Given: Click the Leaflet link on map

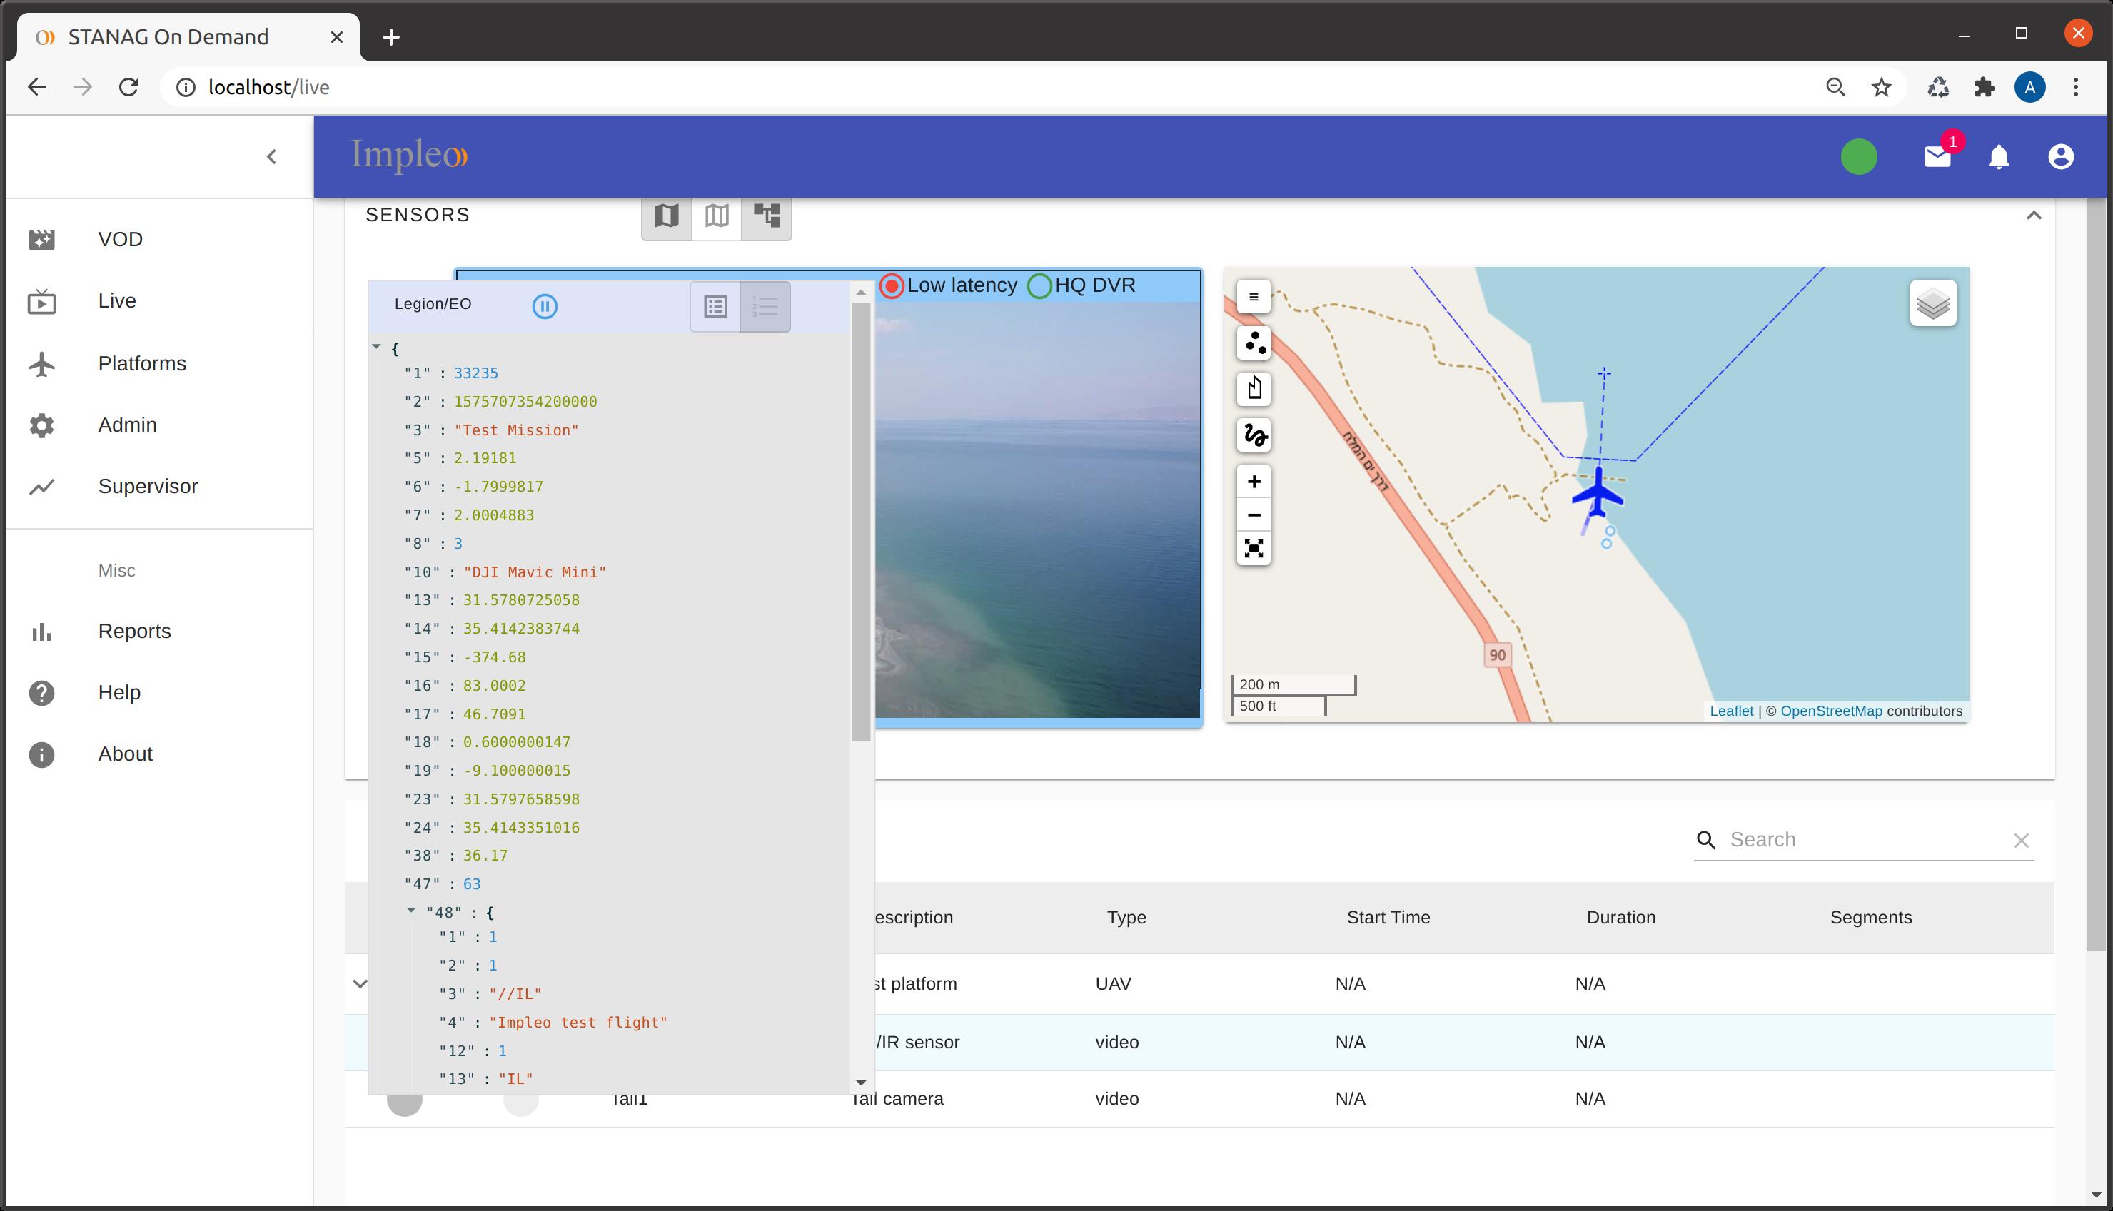Looking at the screenshot, I should 1730,711.
